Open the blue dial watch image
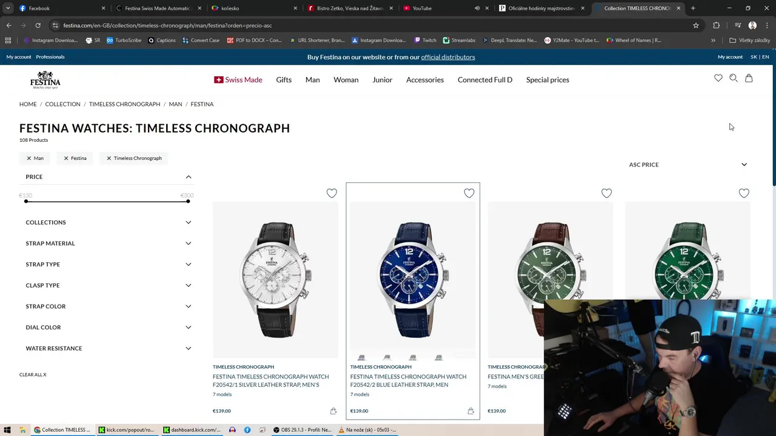This screenshot has width=776, height=436. [x=413, y=279]
